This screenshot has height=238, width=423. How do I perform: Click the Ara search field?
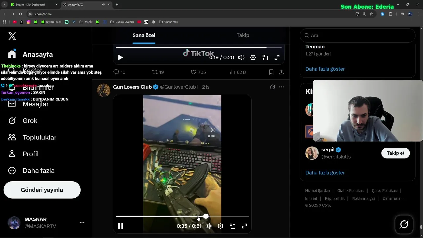click(358, 35)
